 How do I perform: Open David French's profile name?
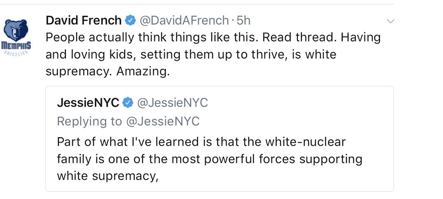tap(84, 20)
